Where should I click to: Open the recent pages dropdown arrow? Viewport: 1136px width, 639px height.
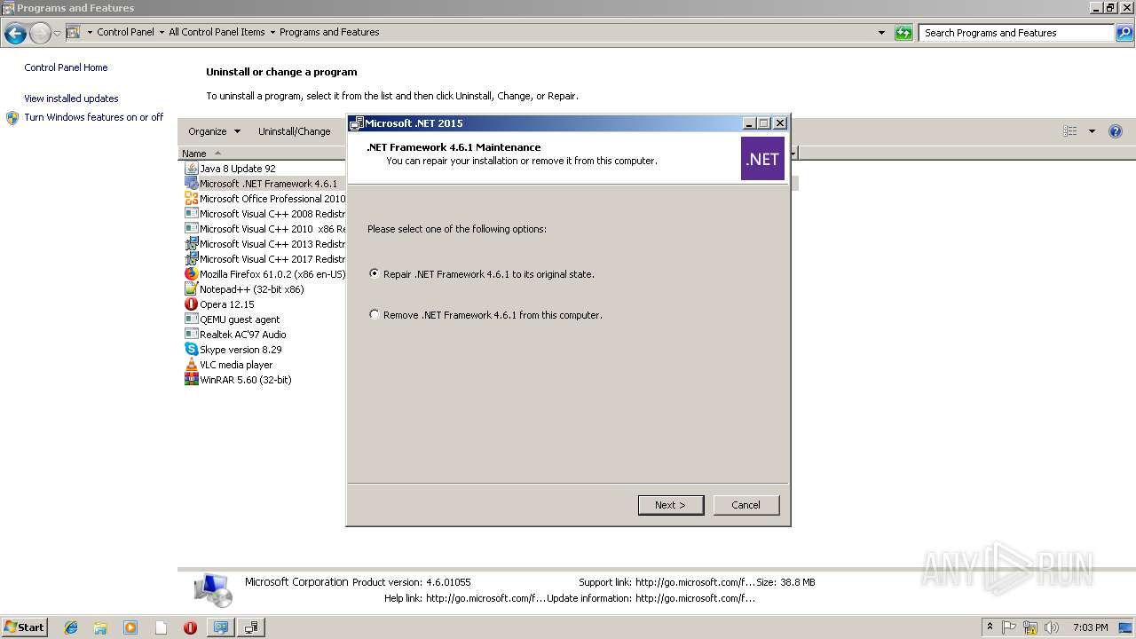(57, 34)
